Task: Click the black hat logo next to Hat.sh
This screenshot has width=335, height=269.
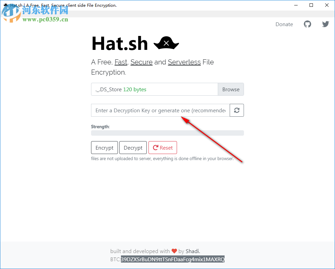Action: pyautogui.click(x=166, y=43)
